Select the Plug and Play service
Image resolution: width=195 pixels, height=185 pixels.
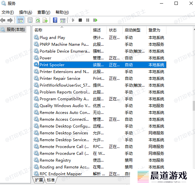point(100,38)
